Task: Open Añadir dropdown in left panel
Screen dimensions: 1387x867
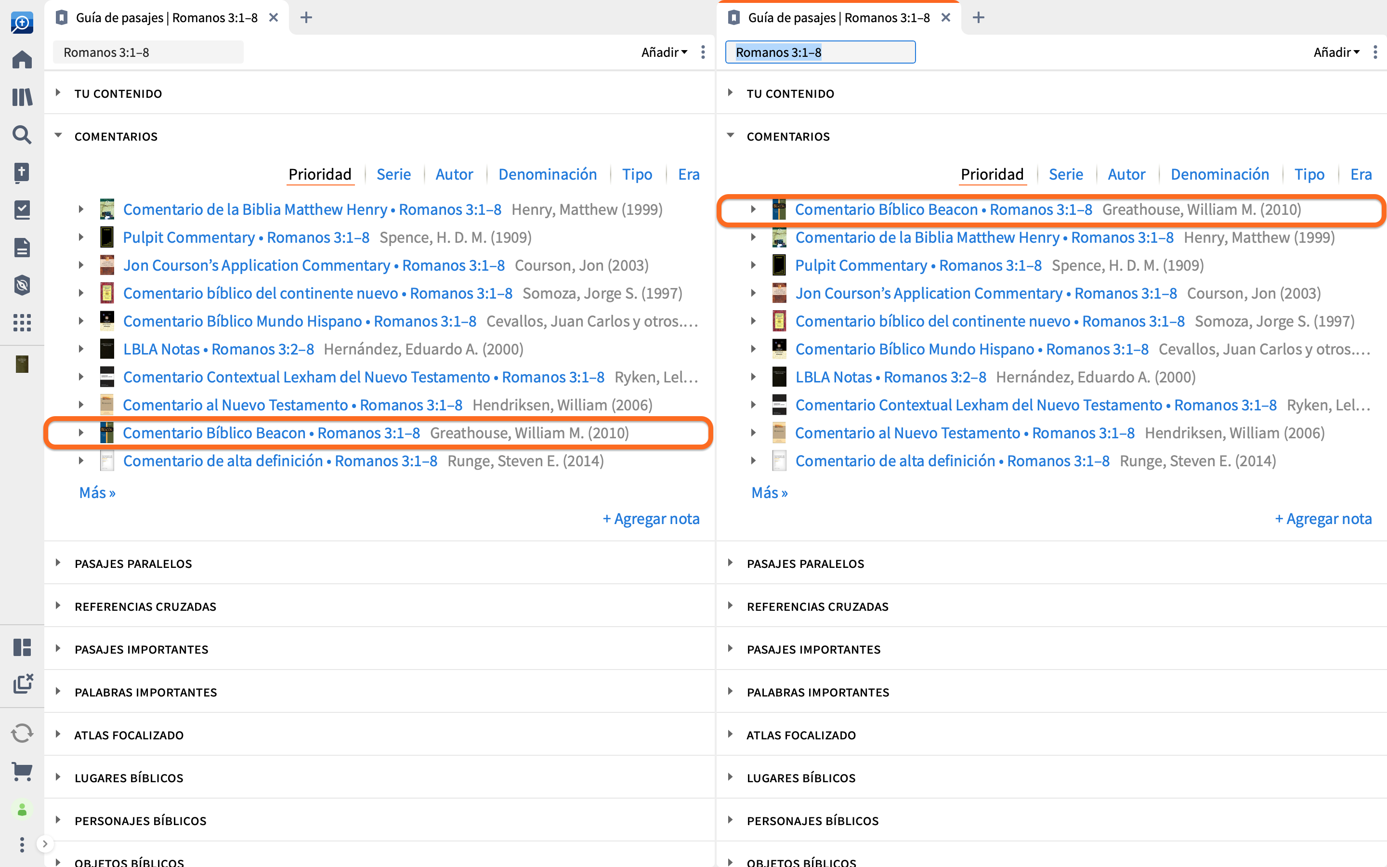Action: click(664, 52)
